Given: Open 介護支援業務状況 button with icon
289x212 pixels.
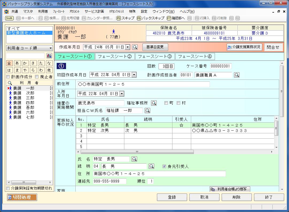Looking at the screenshot, I should [x=244, y=47].
